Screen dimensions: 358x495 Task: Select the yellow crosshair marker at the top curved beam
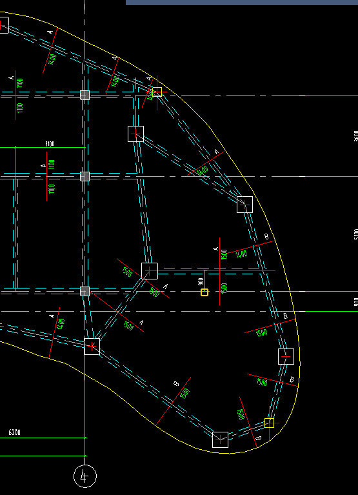(157, 92)
